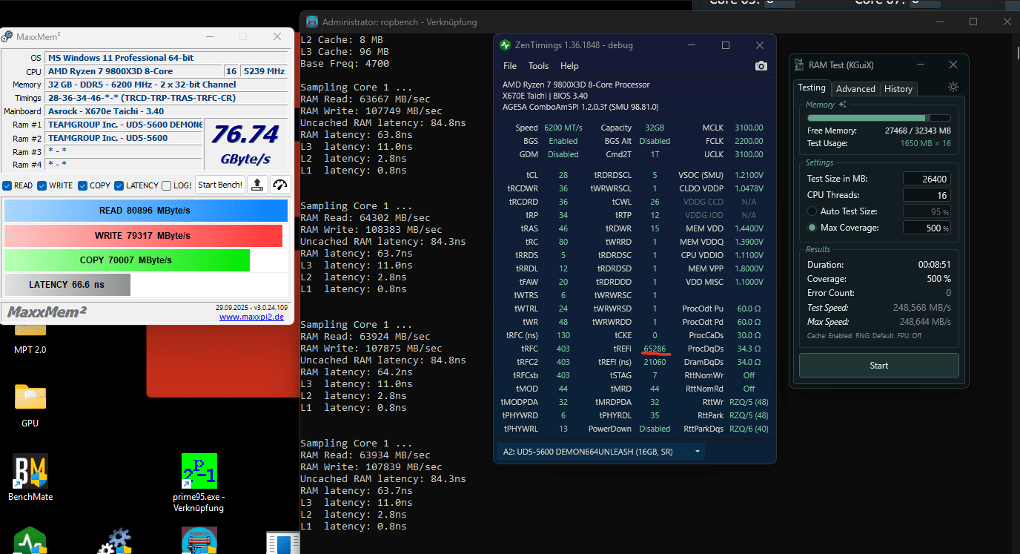Viewport: 1020px width, 554px height.
Task: Click Start Bench! in MaxxMem
Action: 220,185
